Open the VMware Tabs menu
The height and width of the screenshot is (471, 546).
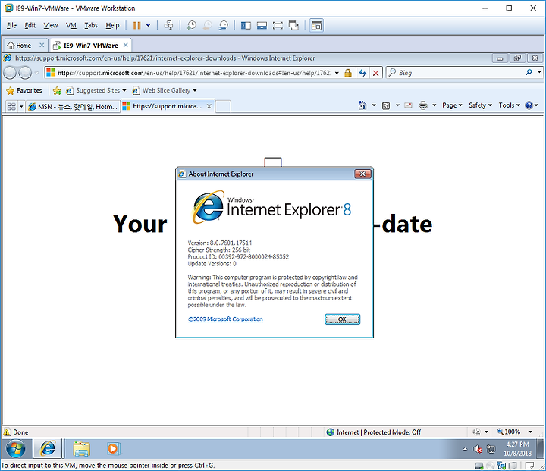(91, 26)
